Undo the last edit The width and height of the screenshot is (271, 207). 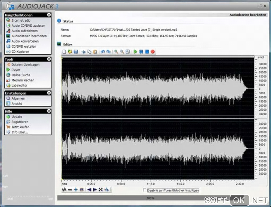103,52
